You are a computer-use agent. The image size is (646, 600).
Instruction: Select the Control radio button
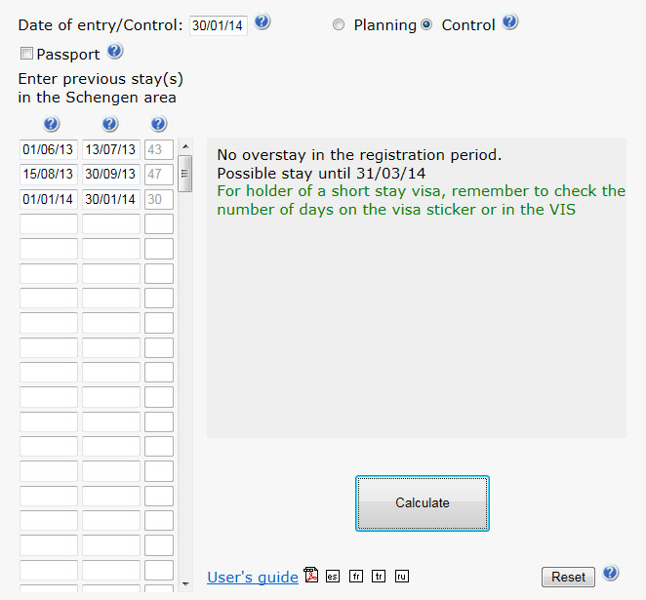[x=426, y=24]
